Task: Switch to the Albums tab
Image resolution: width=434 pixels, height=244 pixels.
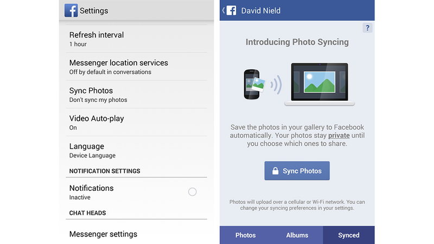Action: tap(297, 235)
